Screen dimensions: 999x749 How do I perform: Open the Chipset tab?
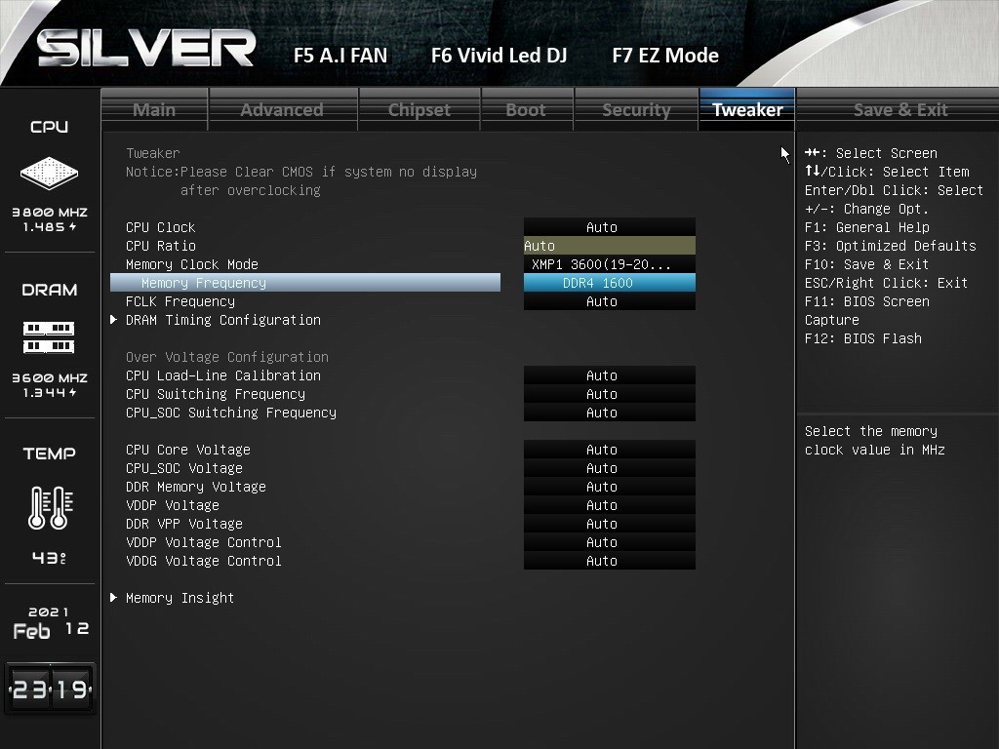click(420, 109)
